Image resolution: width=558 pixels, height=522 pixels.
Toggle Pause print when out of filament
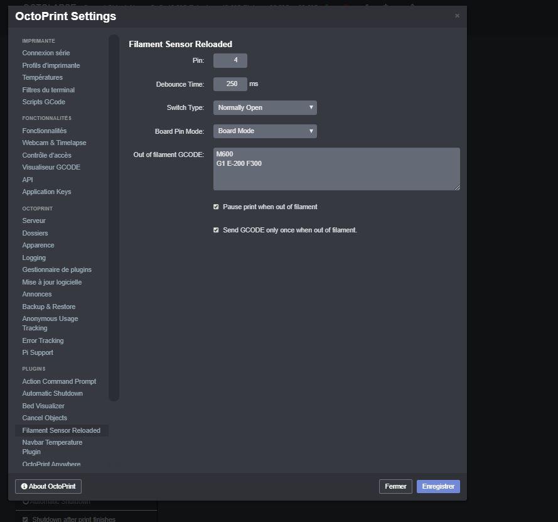217,207
